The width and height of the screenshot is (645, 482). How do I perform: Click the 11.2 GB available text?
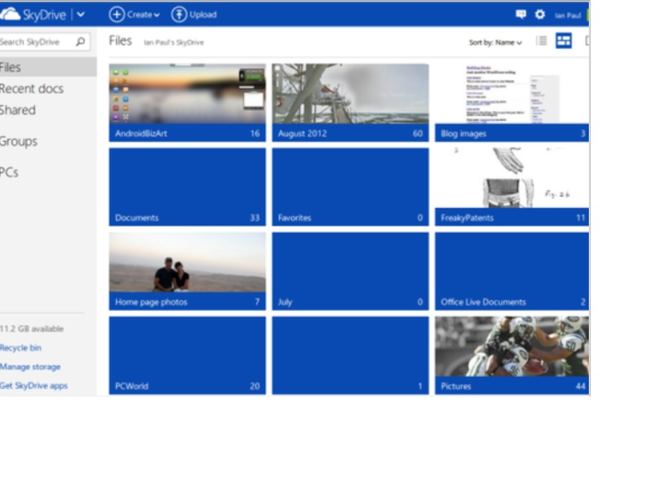(x=31, y=329)
